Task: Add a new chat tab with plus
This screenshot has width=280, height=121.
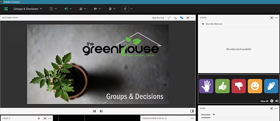Action: pos(214,115)
